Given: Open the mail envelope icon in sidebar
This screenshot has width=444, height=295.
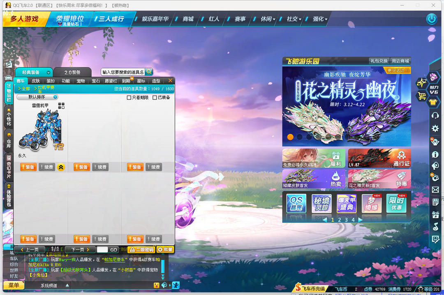Looking at the screenshot, I should (x=435, y=190).
